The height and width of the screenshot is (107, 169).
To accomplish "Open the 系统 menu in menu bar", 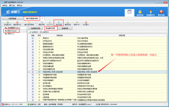I will click(5, 5).
